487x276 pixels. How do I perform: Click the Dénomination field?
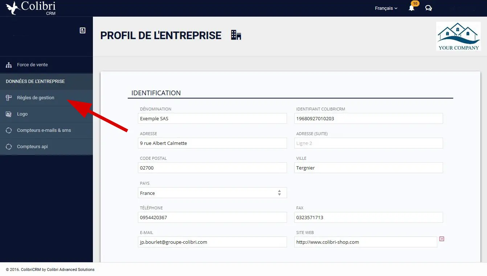pos(212,118)
